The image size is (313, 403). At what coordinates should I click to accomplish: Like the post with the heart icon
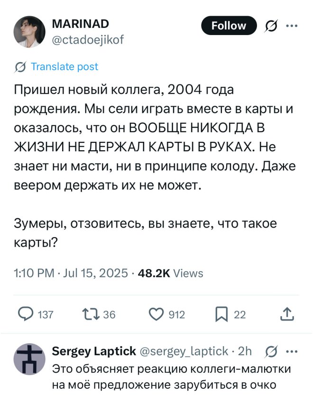(156, 313)
